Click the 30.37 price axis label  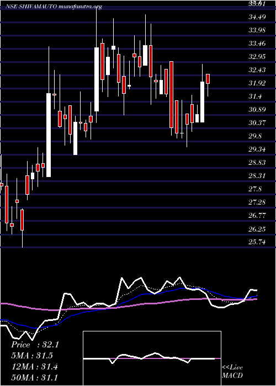point(257,123)
